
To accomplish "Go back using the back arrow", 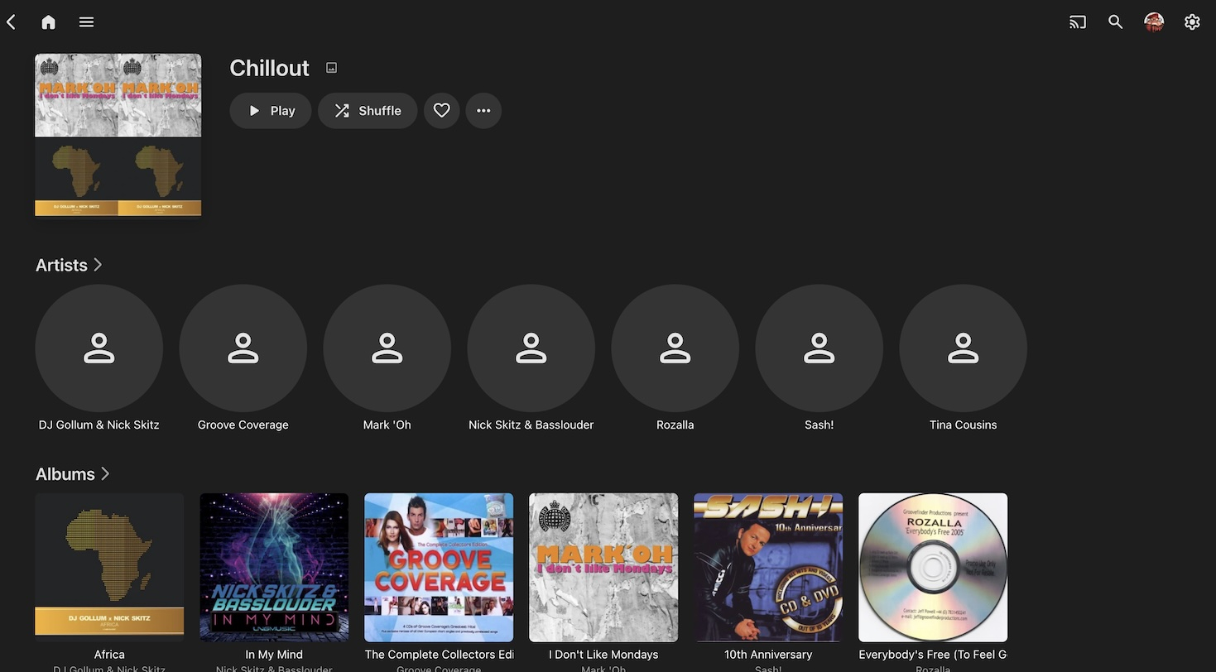I will pos(12,22).
